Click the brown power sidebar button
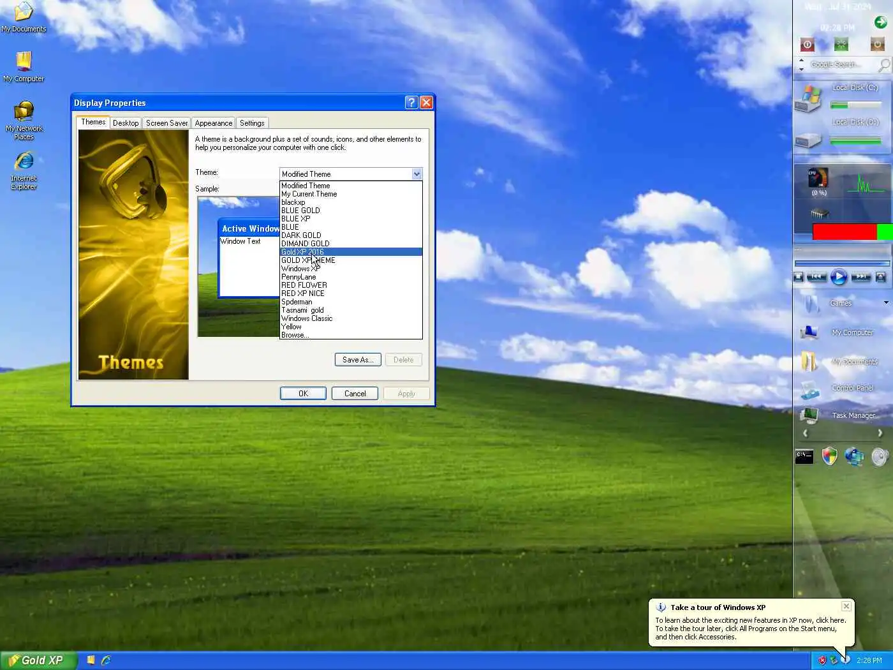Image resolution: width=893 pixels, height=670 pixels. (877, 44)
